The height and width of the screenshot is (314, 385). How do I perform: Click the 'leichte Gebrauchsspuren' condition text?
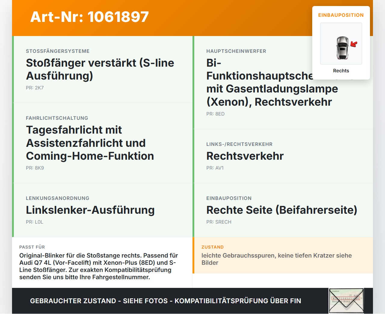tap(277, 259)
